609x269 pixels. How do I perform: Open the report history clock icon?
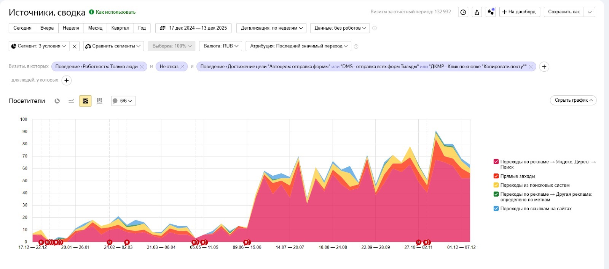coord(463,12)
